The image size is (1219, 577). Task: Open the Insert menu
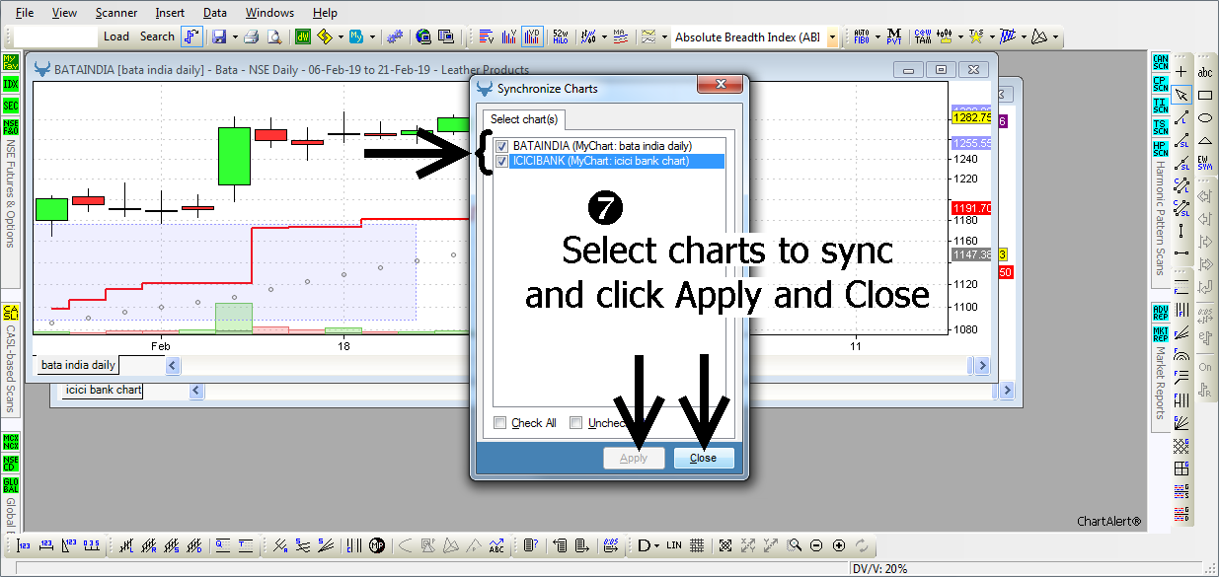coord(170,13)
